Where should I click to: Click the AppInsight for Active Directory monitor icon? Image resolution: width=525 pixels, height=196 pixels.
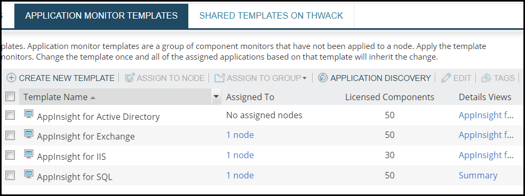point(29,115)
